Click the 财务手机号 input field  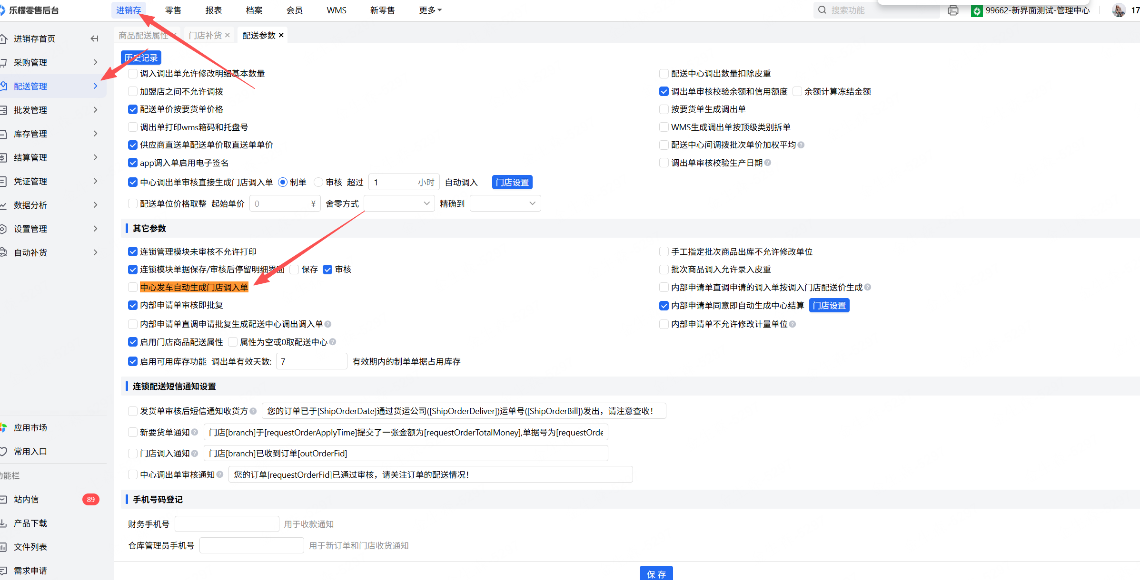coord(227,524)
